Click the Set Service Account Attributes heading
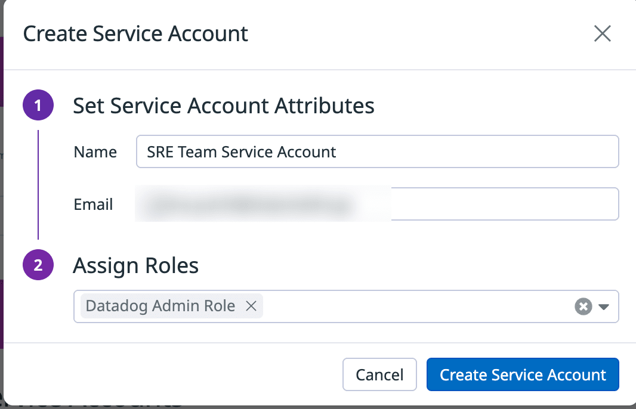Image resolution: width=636 pixels, height=409 pixels. pyautogui.click(x=224, y=106)
